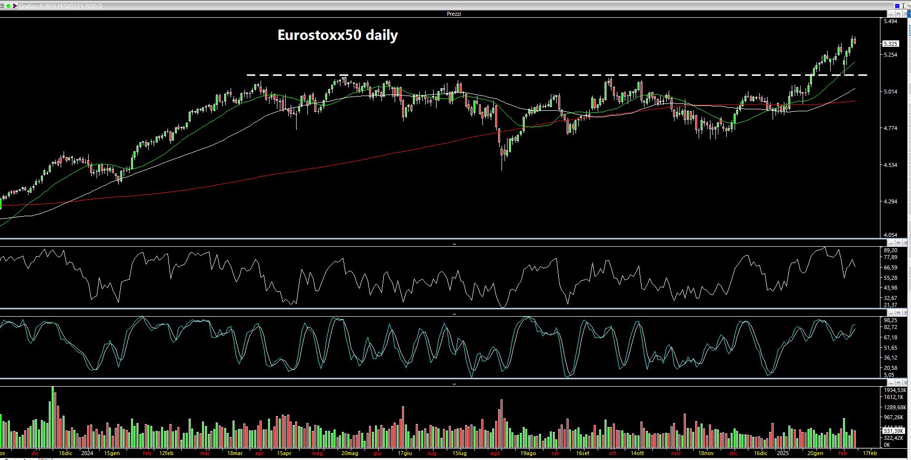Click the 15gen date on time axis
Screen dimensions: 911x460
pyautogui.click(x=112, y=453)
